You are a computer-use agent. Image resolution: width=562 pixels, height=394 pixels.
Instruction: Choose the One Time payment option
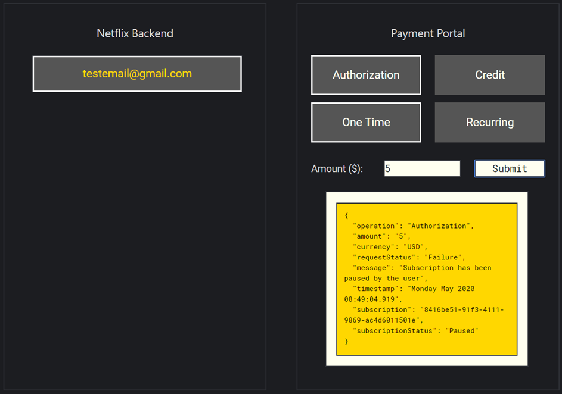point(365,122)
